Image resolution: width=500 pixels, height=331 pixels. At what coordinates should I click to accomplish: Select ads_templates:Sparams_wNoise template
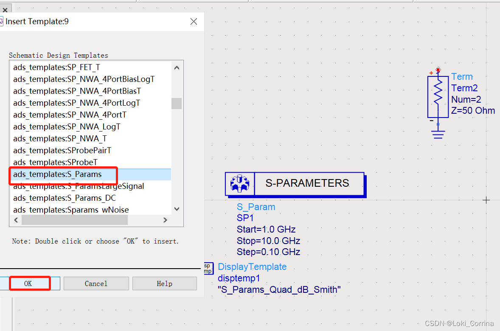(90, 210)
